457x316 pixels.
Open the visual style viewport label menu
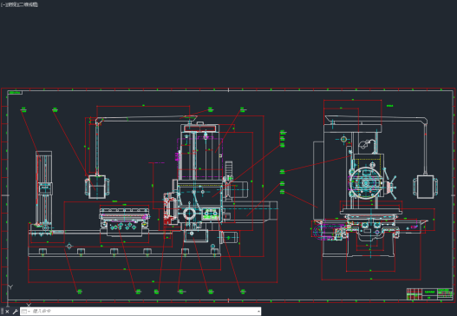click(x=27, y=4)
